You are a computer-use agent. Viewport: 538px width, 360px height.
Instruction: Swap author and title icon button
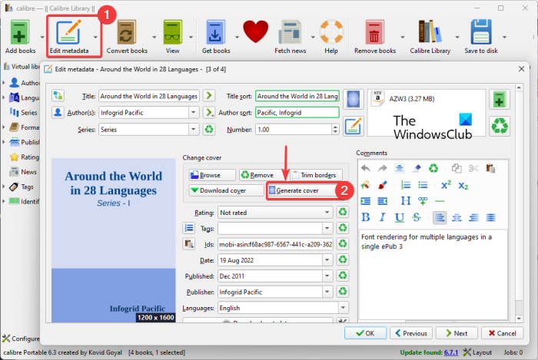58,96
